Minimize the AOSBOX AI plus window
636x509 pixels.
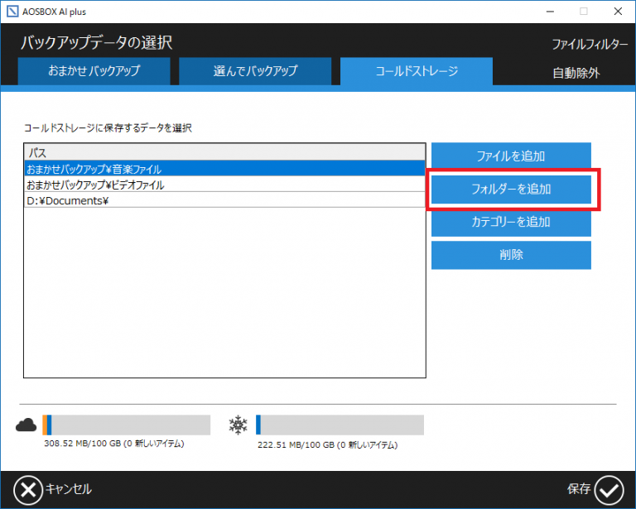(550, 12)
